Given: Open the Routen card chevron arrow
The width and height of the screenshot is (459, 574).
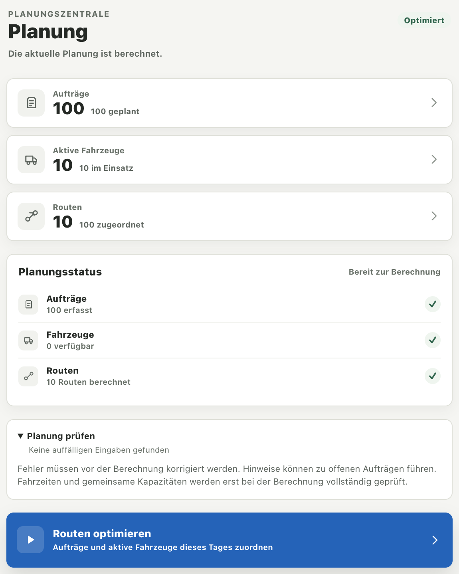Looking at the screenshot, I should [x=434, y=216].
